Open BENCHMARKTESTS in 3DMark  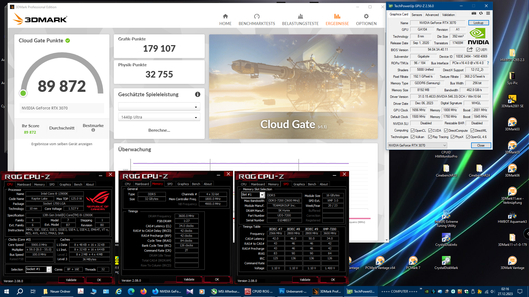coord(257,20)
